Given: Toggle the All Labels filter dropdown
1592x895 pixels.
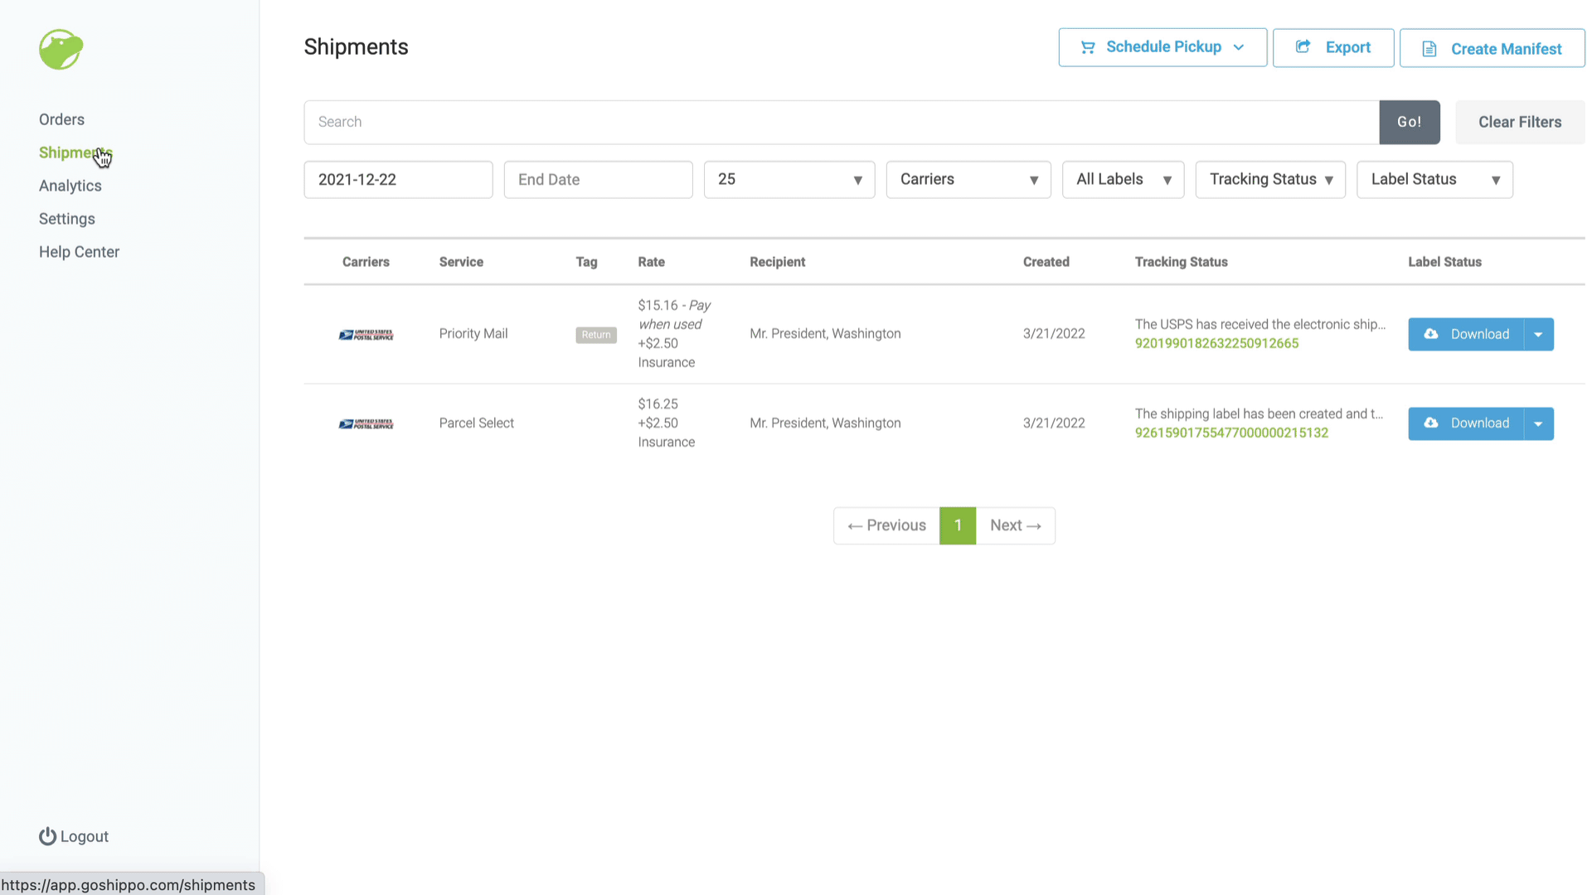Looking at the screenshot, I should (x=1123, y=179).
